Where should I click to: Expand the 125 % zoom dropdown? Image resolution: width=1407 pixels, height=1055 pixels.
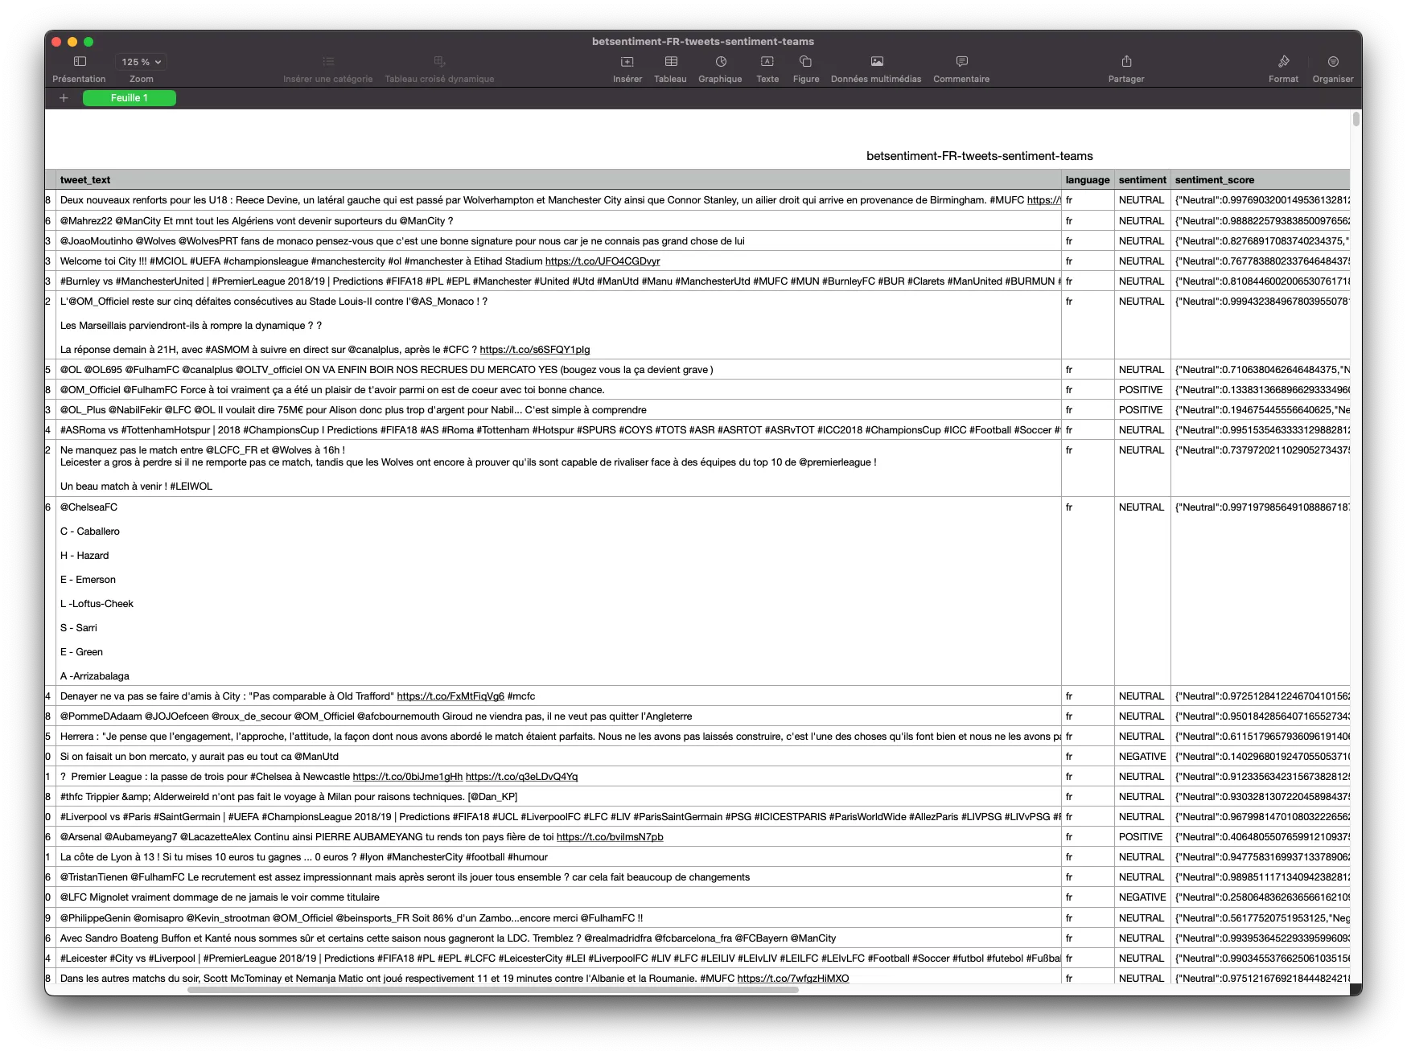pyautogui.click(x=142, y=62)
